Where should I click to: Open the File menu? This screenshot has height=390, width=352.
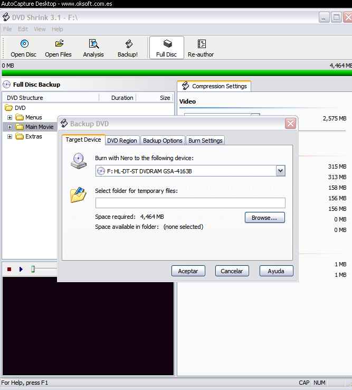[x=8, y=29]
